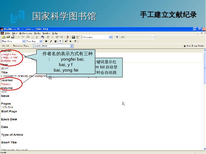
Task: Open the Plain Font dropdown
Action: [23, 41]
